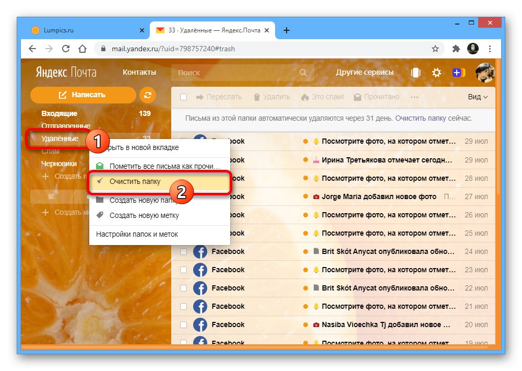This screenshot has width=522, height=371.
Task: Click Переслать toolbar button
Action: coord(219,97)
